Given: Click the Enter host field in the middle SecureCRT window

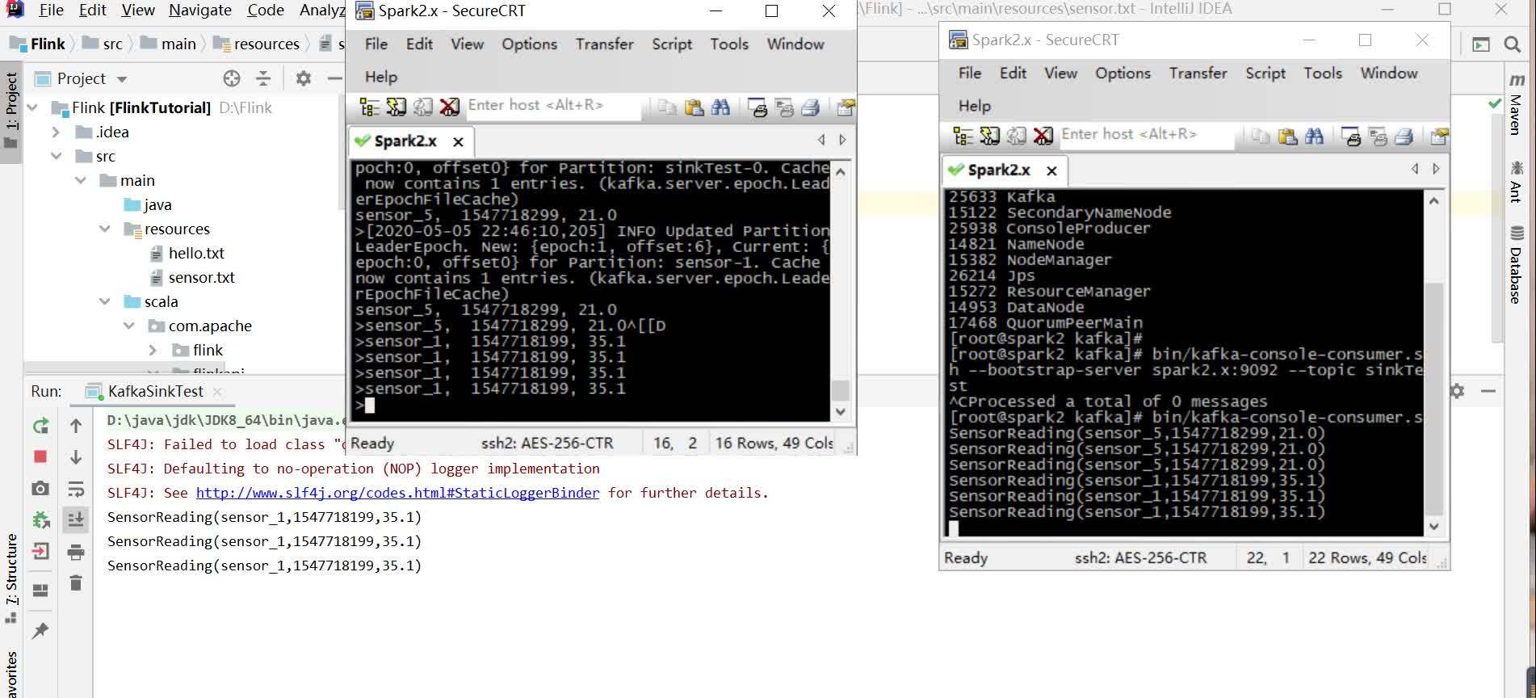Looking at the screenshot, I should [553, 105].
